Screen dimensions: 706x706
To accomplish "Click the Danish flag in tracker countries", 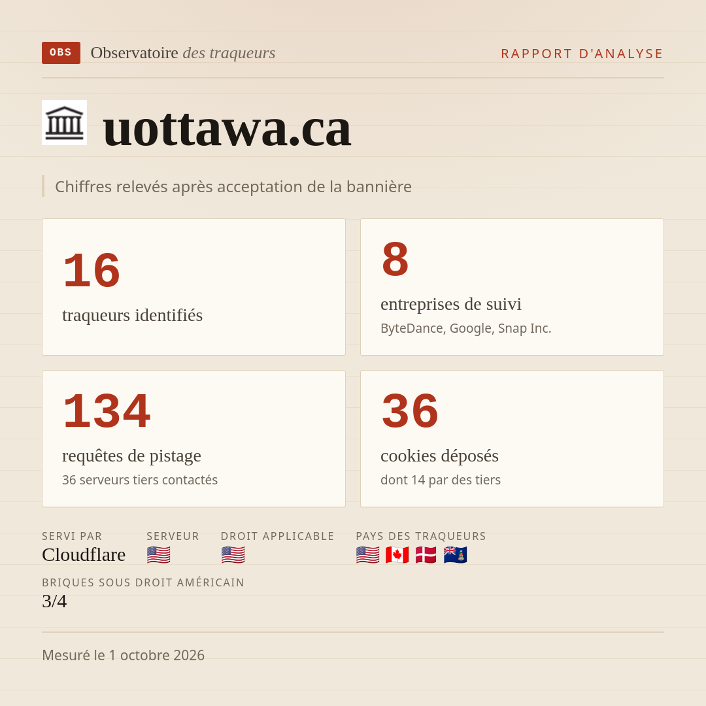I will pos(426,555).
